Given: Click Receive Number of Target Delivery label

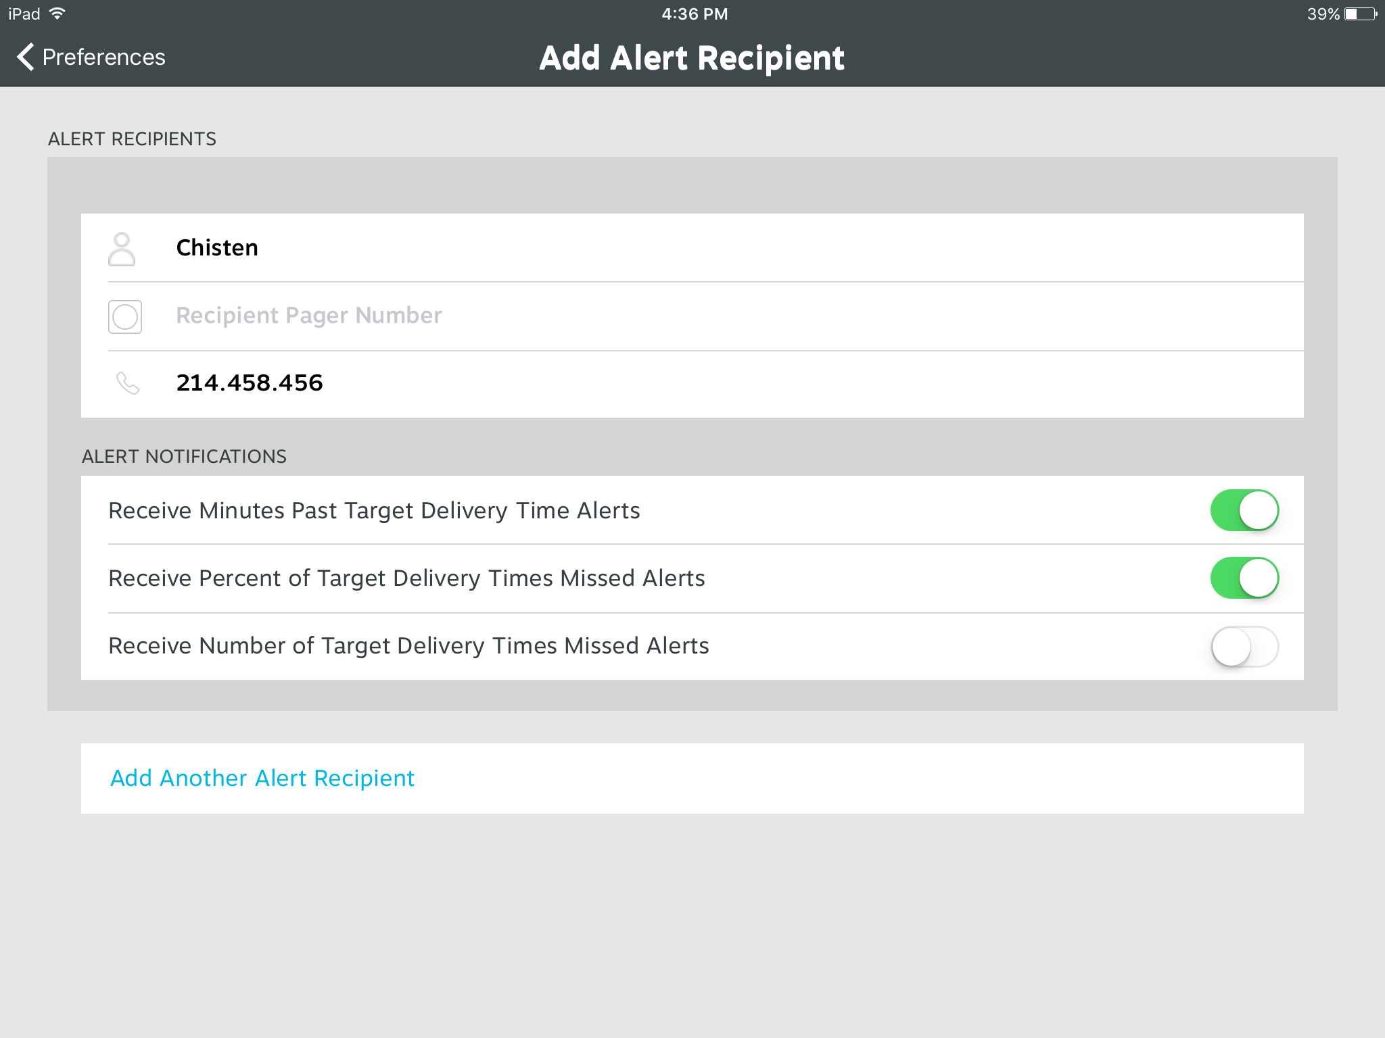Looking at the screenshot, I should (x=408, y=646).
